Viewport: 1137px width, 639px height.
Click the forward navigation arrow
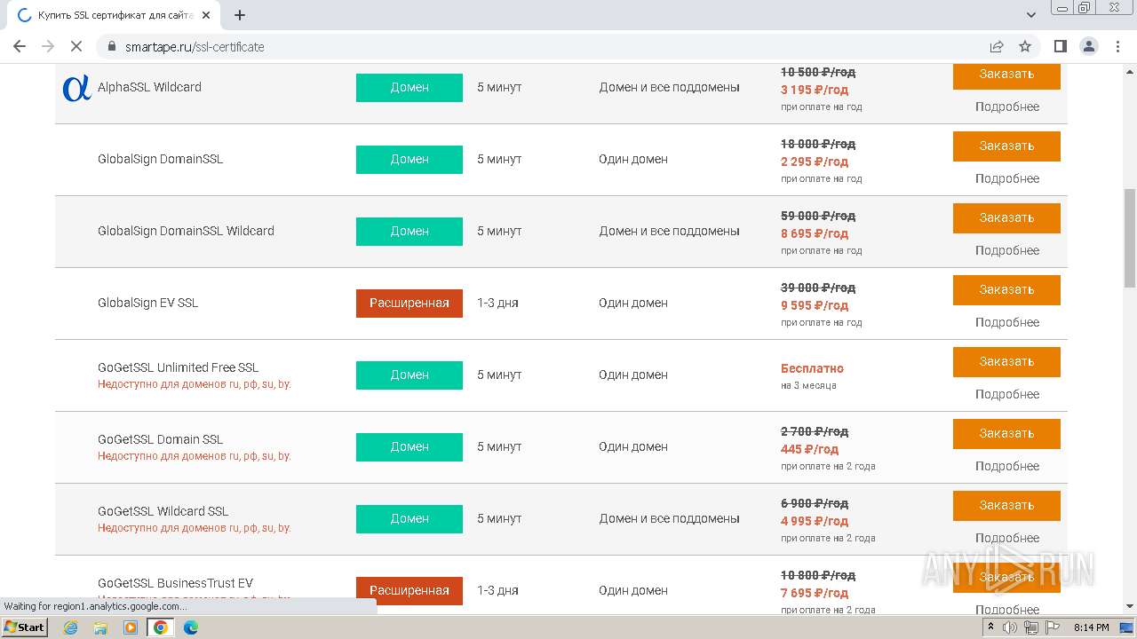coord(48,46)
